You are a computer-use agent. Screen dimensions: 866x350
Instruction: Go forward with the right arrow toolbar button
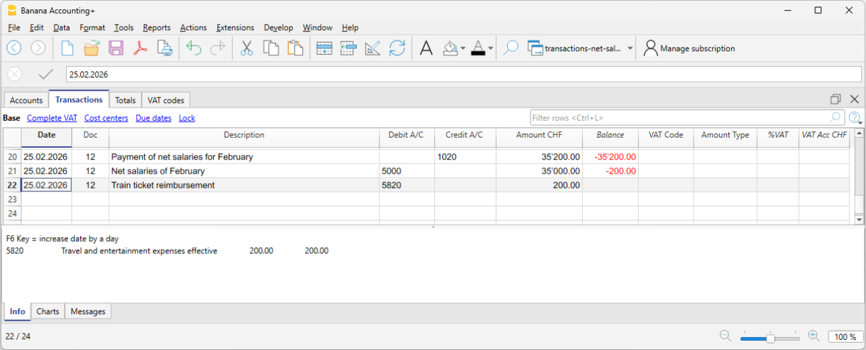38,48
